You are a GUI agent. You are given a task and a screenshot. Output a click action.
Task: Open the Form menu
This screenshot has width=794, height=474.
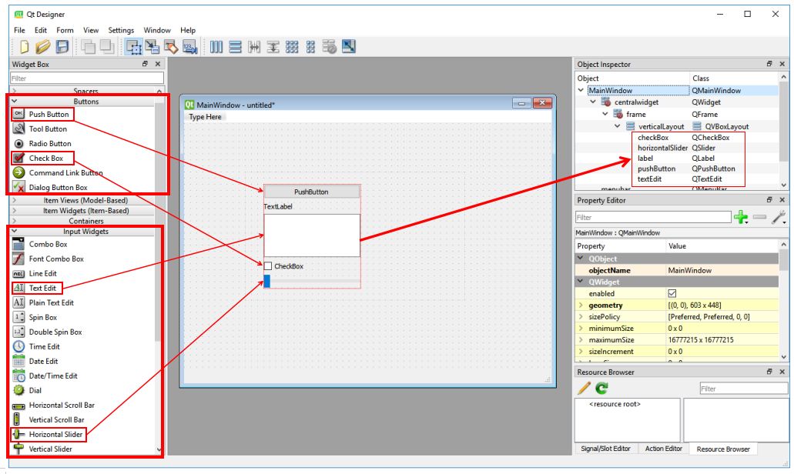click(x=65, y=30)
